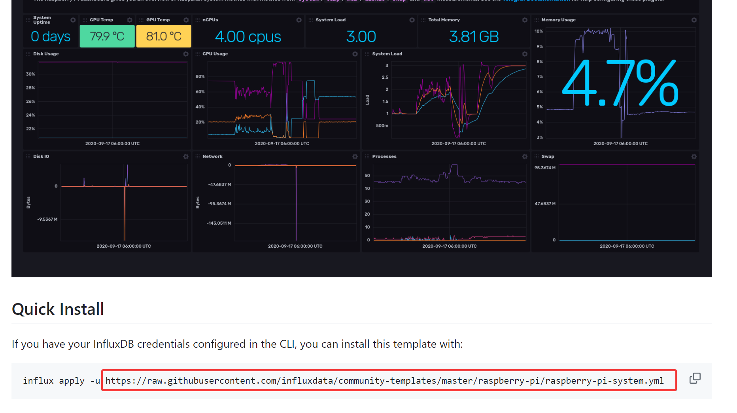Open Disk Usage panel settings gear
The height and width of the screenshot is (413, 737).
pos(186,54)
